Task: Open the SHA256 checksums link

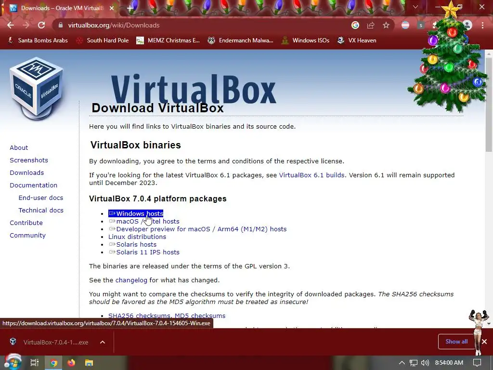Action: 140,316
